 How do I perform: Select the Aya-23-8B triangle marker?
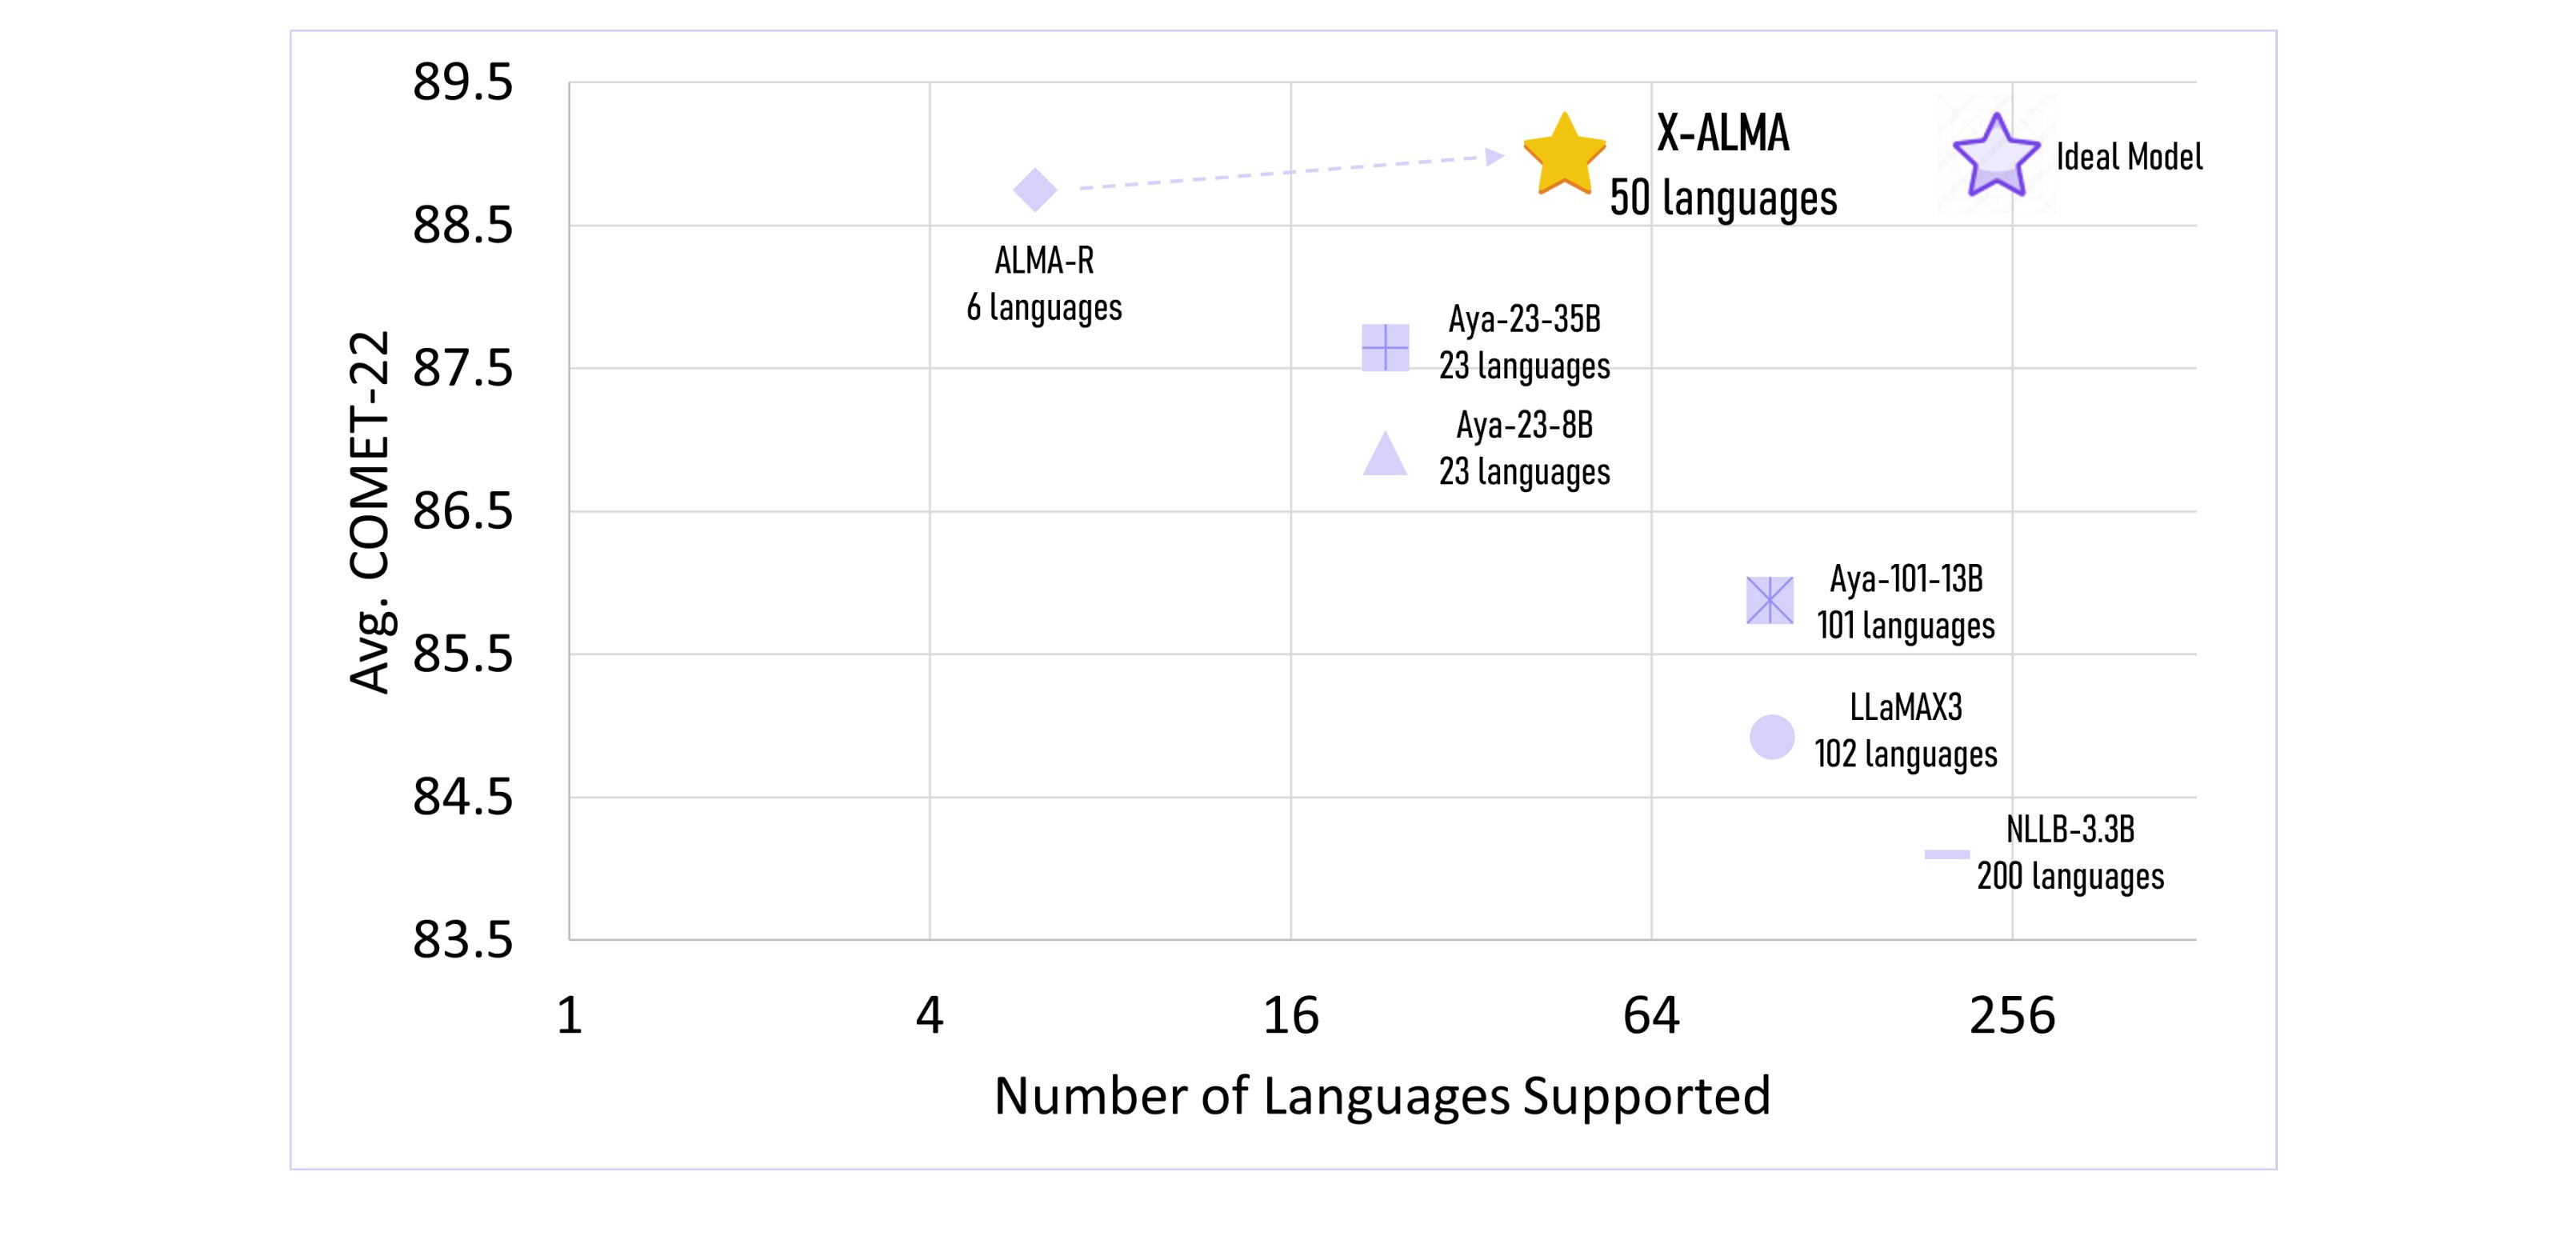click(x=1385, y=456)
